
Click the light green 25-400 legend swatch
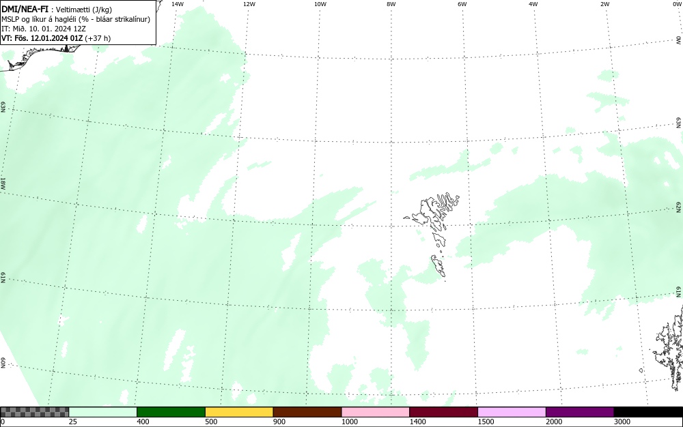point(103,412)
